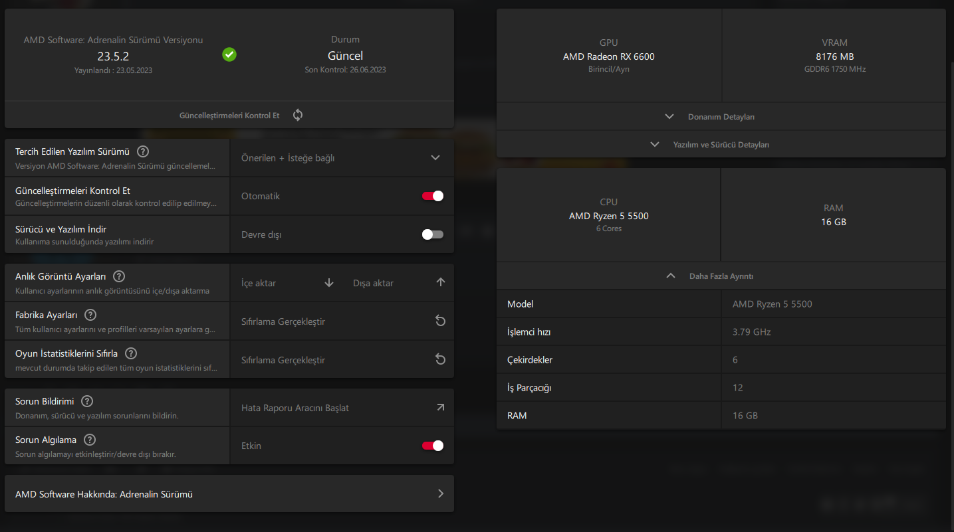Click the İçe aktar down arrow icon
This screenshot has width=954, height=532.
pyautogui.click(x=329, y=283)
